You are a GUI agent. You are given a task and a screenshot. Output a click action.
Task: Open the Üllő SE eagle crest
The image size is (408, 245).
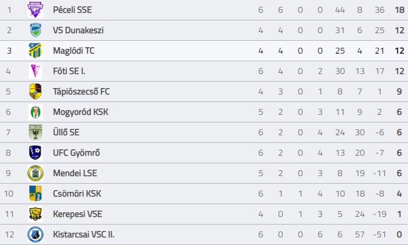coord(35,132)
